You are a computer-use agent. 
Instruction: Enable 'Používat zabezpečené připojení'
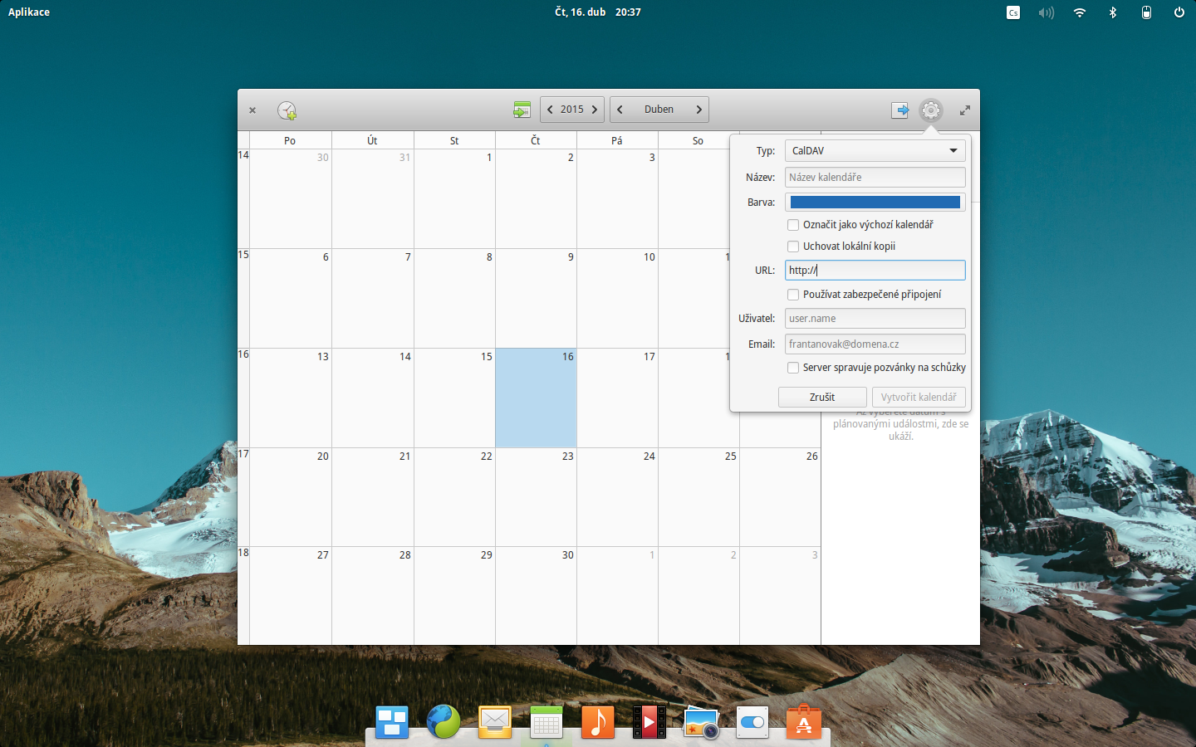pyautogui.click(x=793, y=294)
